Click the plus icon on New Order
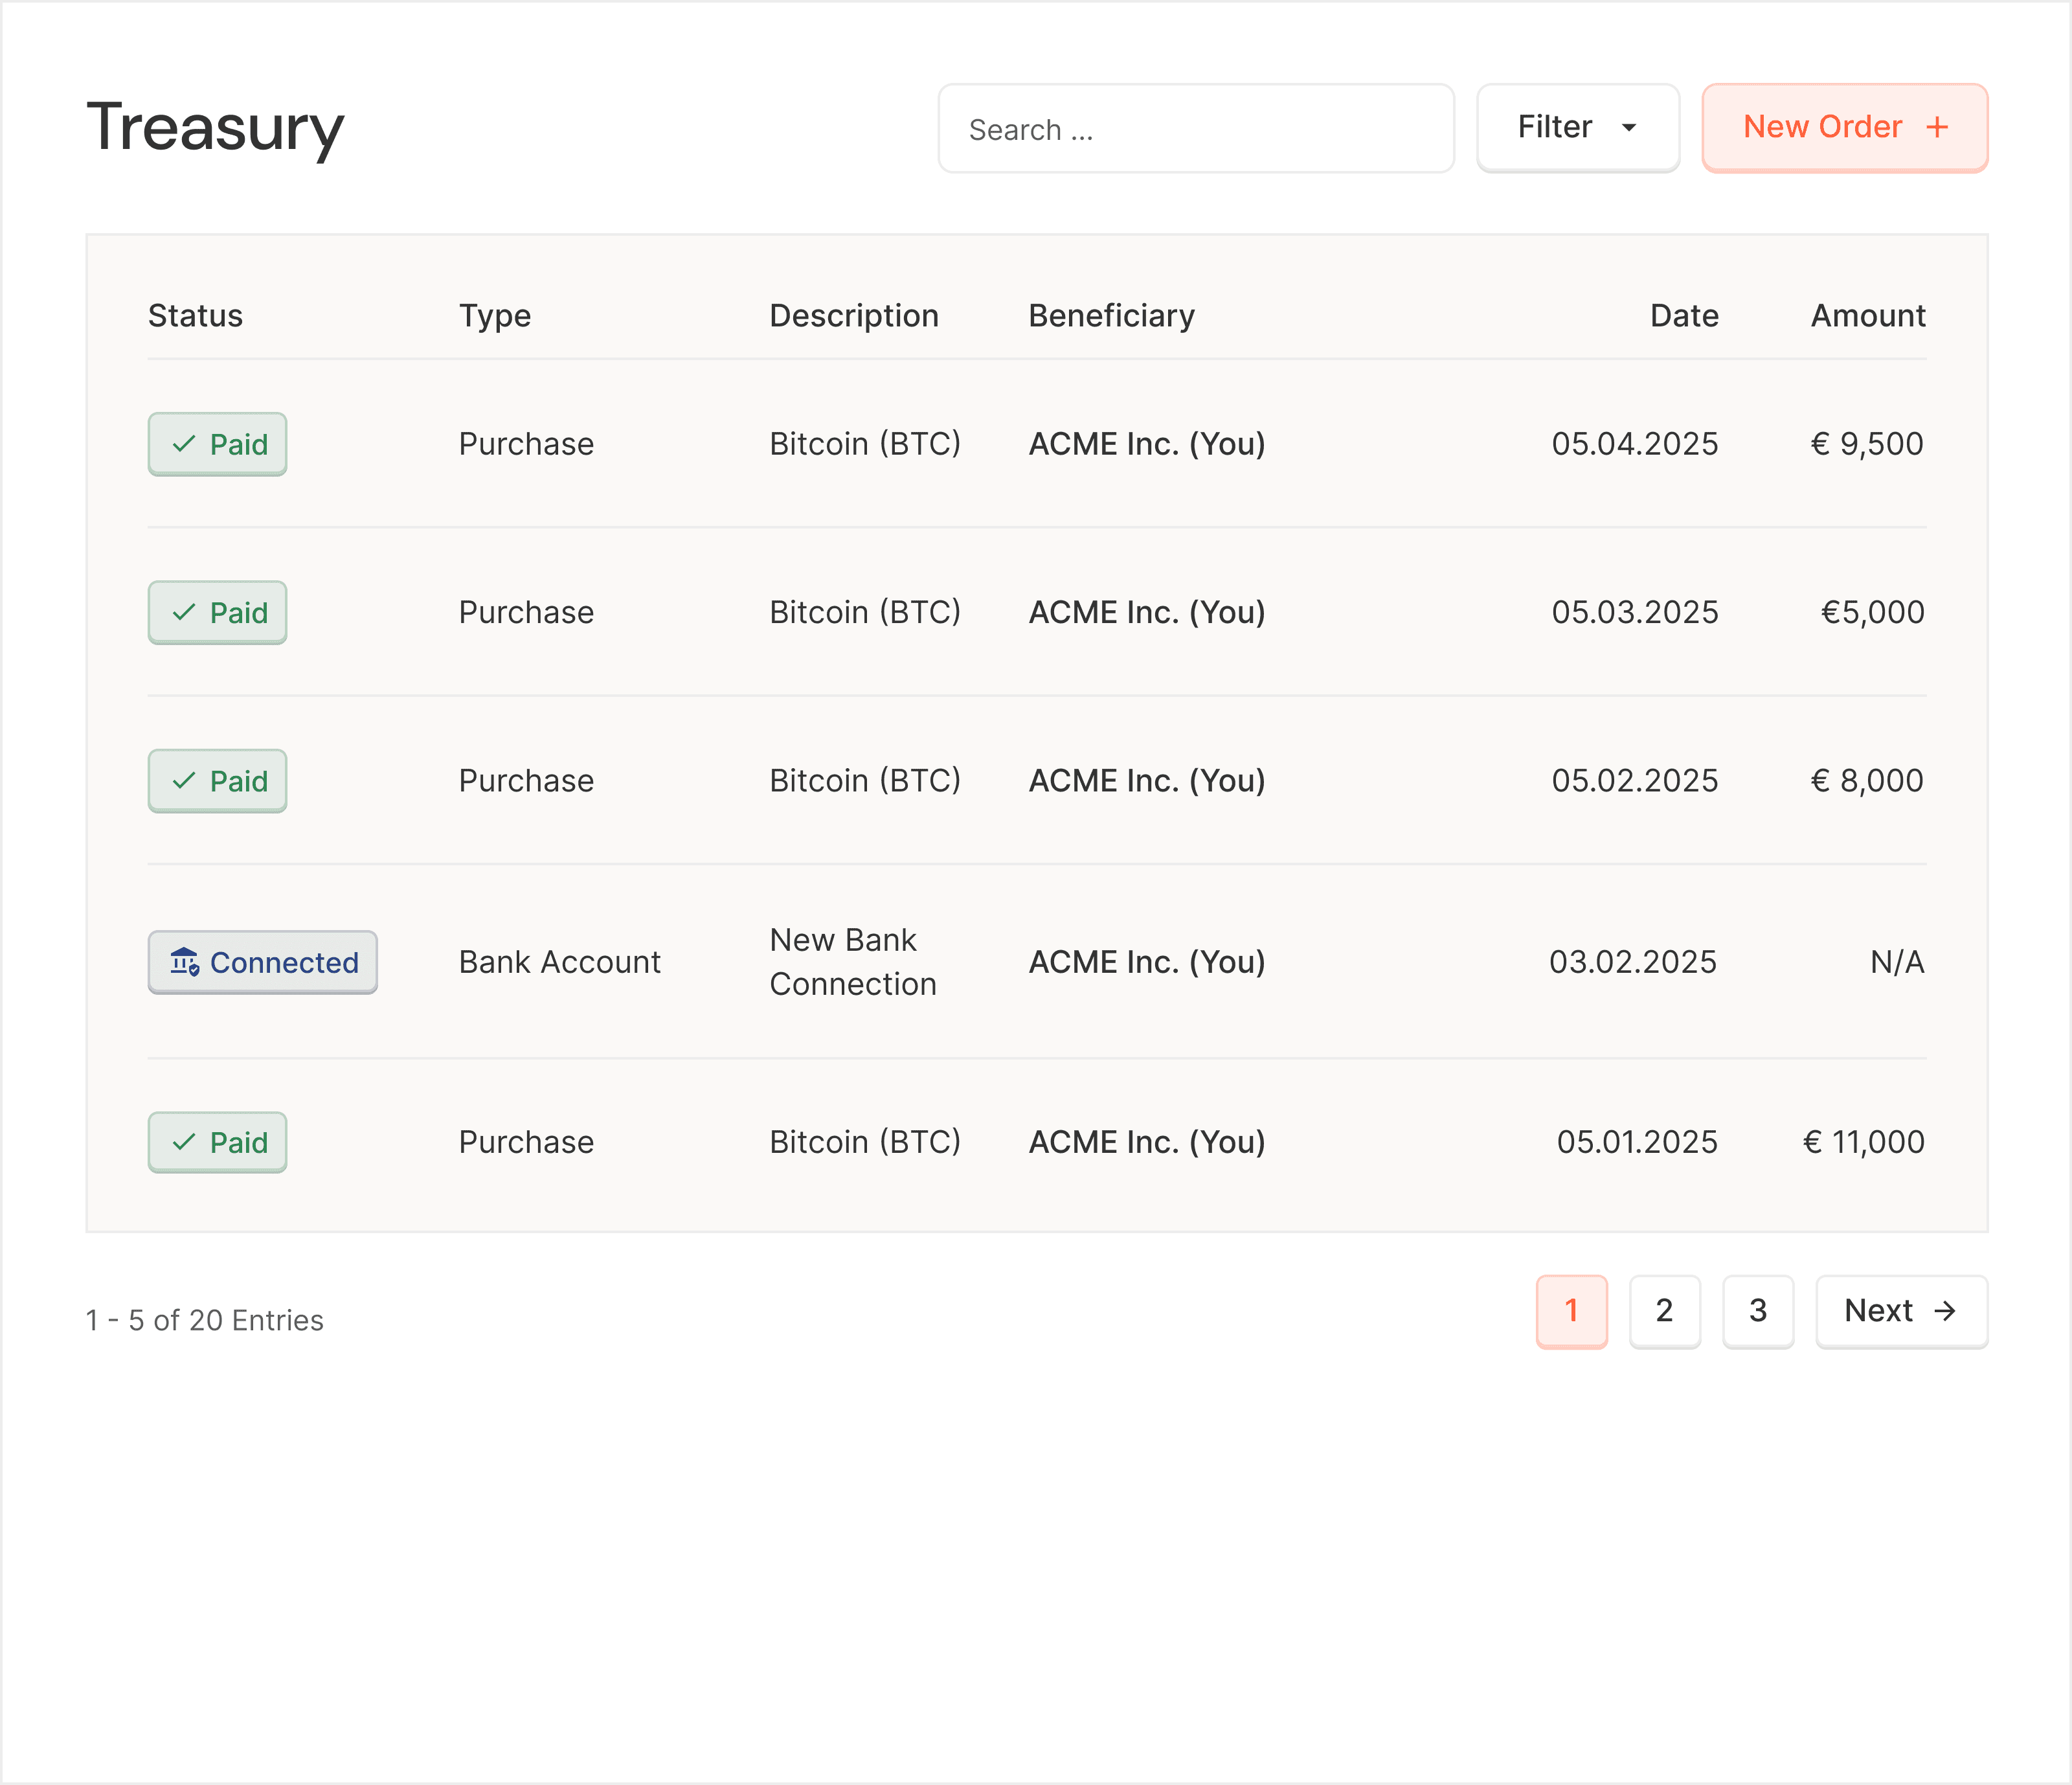 [x=1937, y=127]
